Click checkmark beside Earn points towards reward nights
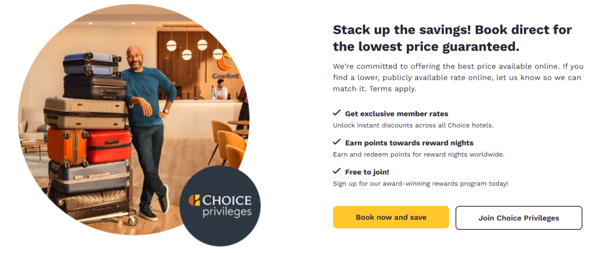Viewport: 609px width, 253px height. pyautogui.click(x=337, y=142)
